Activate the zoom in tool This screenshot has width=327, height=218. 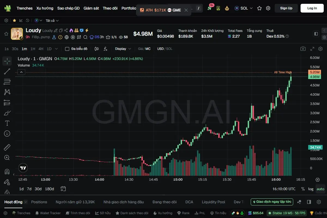pos(7,158)
